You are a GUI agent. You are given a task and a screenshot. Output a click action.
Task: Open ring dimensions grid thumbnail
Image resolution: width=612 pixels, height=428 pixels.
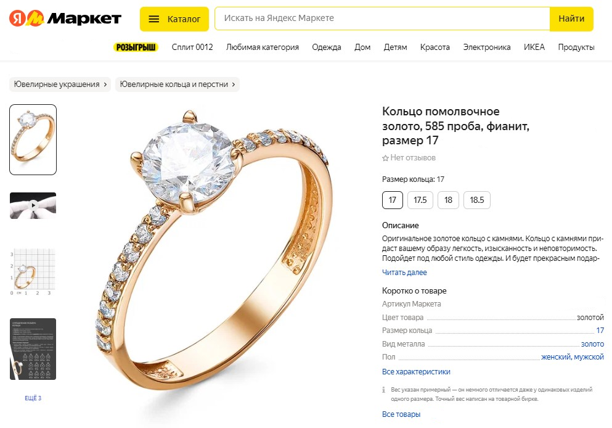coord(33,271)
